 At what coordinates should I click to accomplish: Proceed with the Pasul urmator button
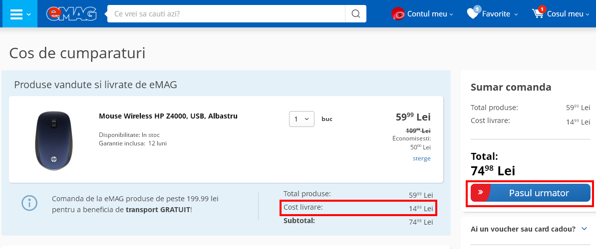[x=539, y=193]
